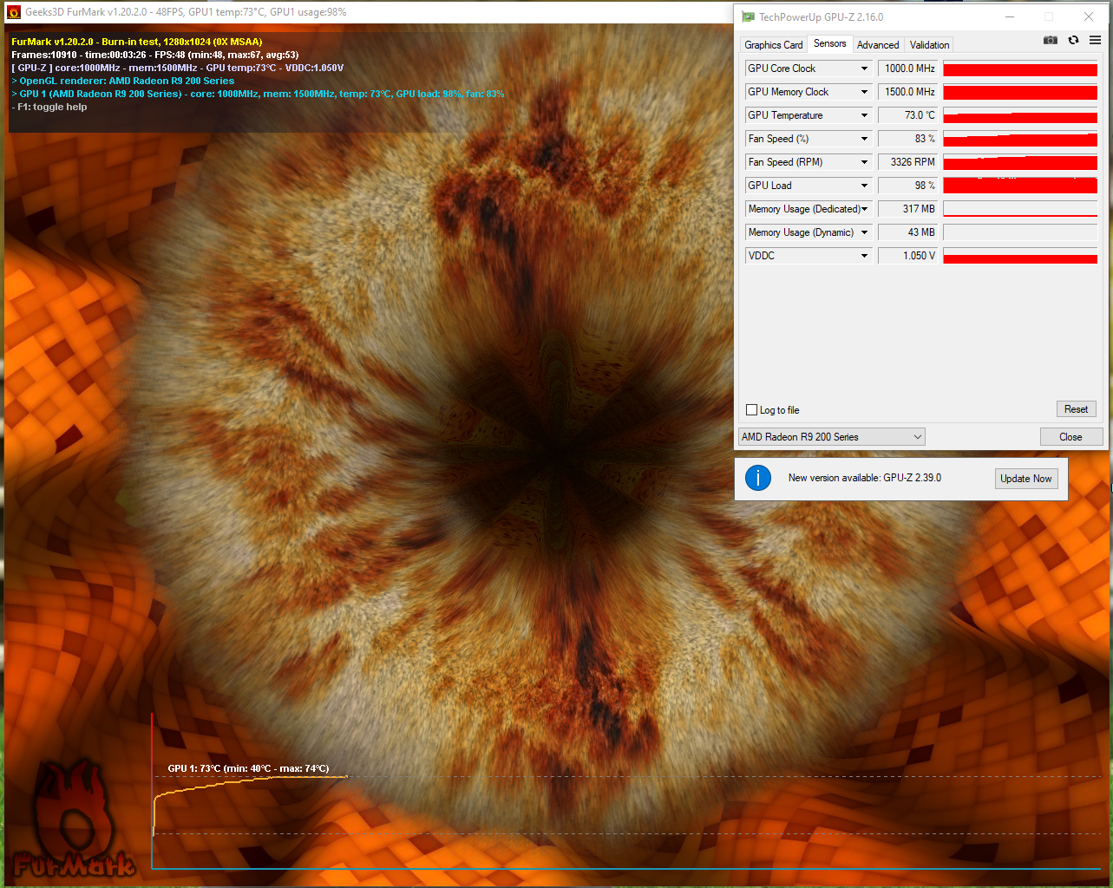This screenshot has width=1113, height=888.
Task: Click the GPU Load red history graph
Action: click(1019, 186)
